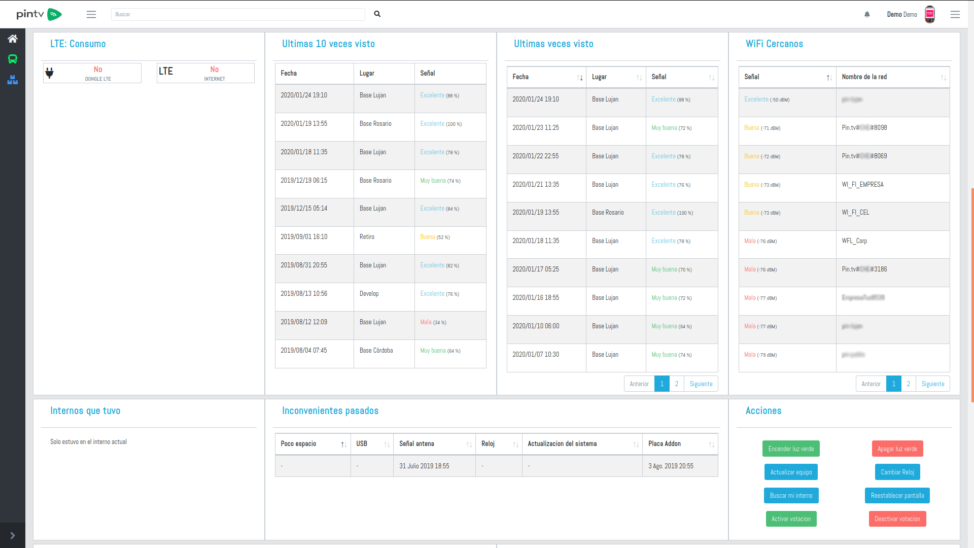Toggle the left hamburger menu

coord(91,14)
